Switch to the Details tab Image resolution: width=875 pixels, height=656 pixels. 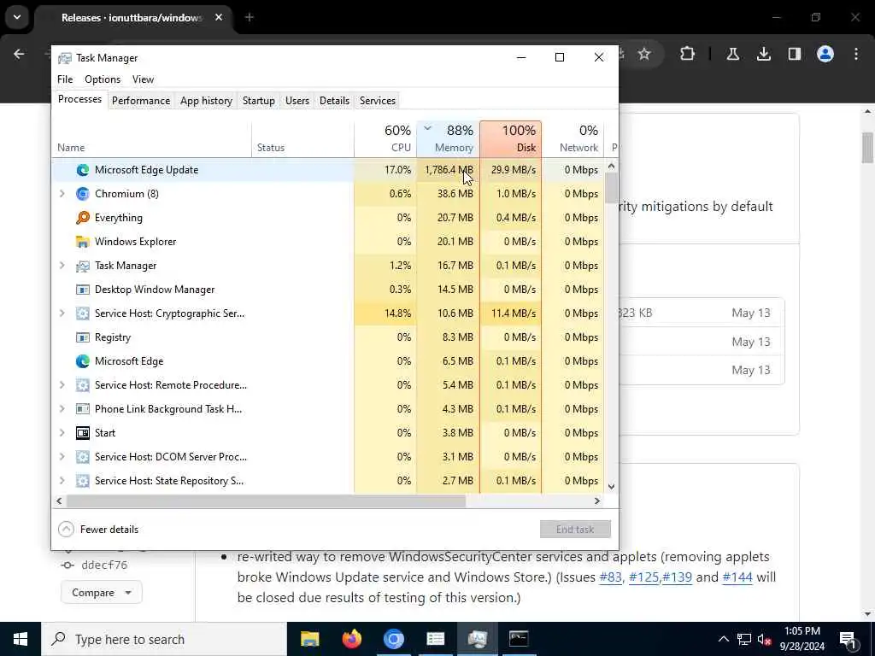click(x=334, y=101)
